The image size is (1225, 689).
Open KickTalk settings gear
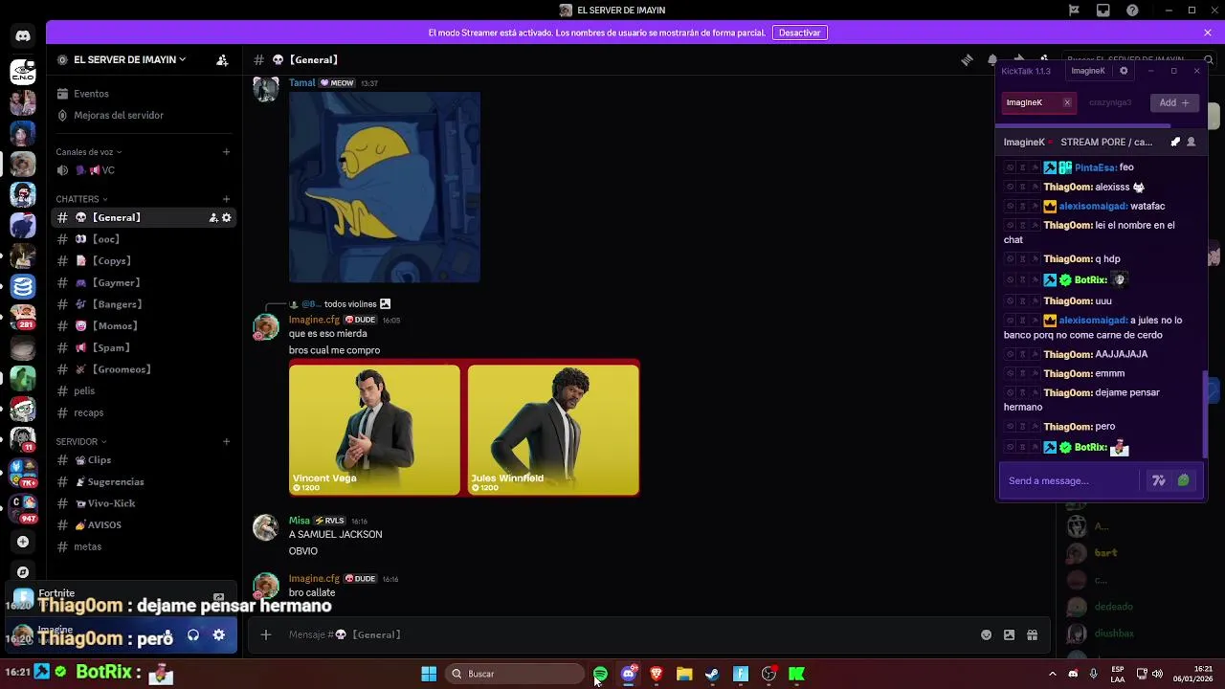pyautogui.click(x=1124, y=71)
